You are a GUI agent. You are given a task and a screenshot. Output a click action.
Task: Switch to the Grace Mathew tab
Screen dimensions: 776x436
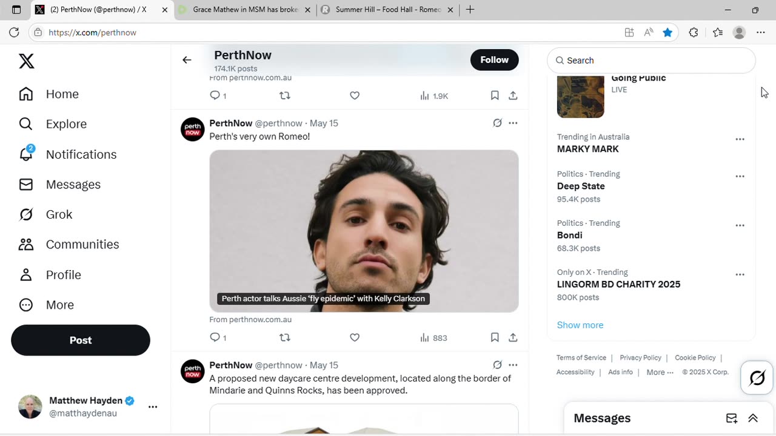[245, 10]
